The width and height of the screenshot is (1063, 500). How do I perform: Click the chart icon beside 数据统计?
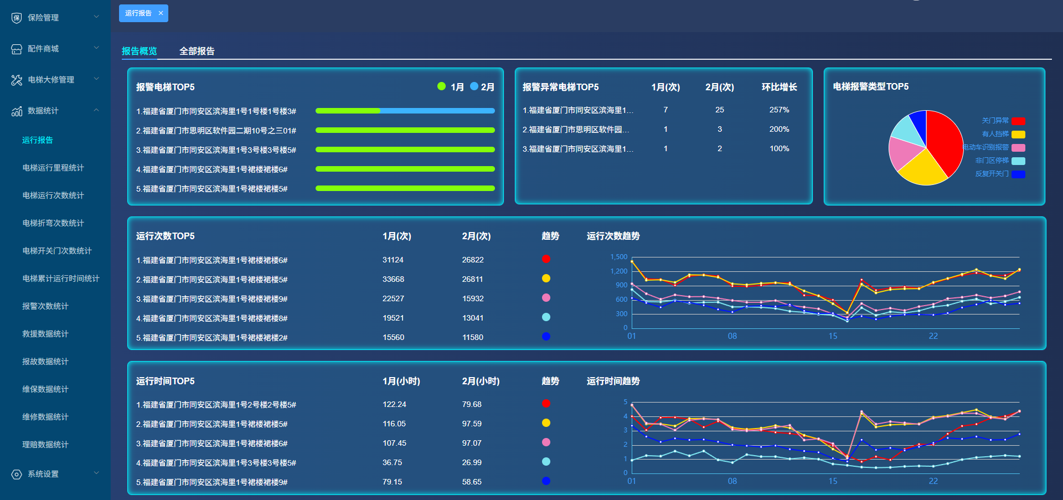[x=17, y=111]
